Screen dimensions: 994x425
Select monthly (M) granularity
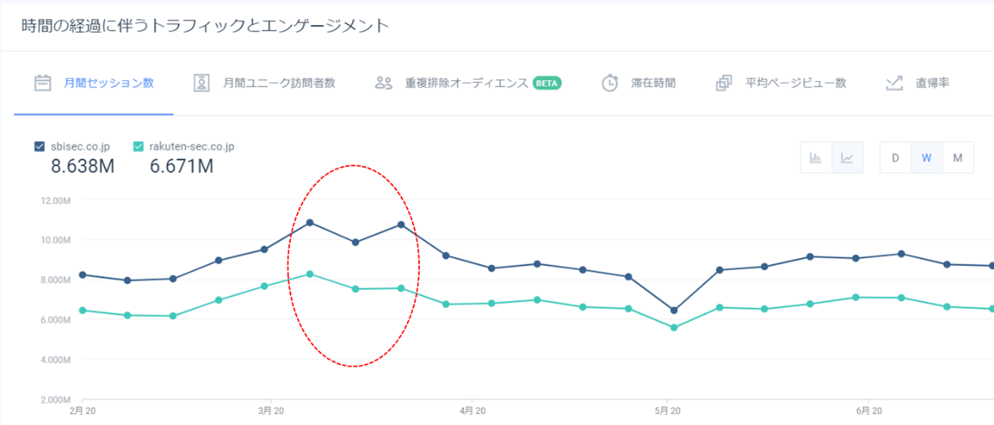[958, 157]
